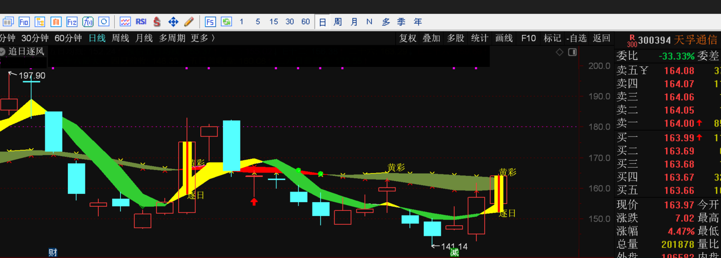Click -自选 to remove from watchlist

point(577,38)
